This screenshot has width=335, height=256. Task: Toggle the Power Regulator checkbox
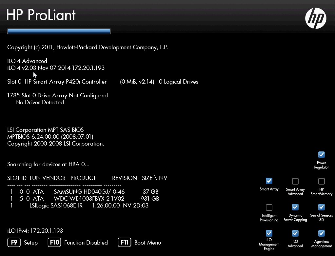[x=321, y=154]
